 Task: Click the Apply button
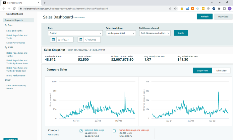point(181,33)
